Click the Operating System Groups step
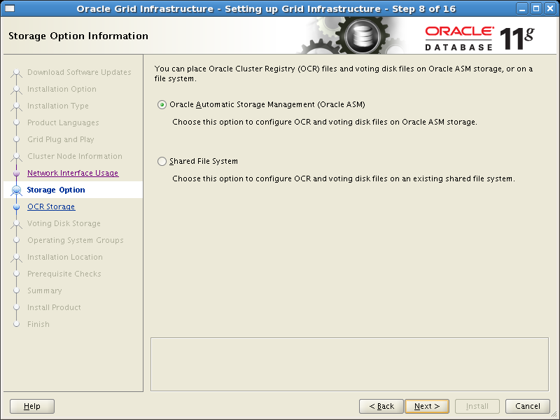 point(76,240)
